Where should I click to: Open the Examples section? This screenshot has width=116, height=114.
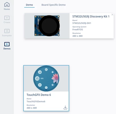(x=7, y=33)
